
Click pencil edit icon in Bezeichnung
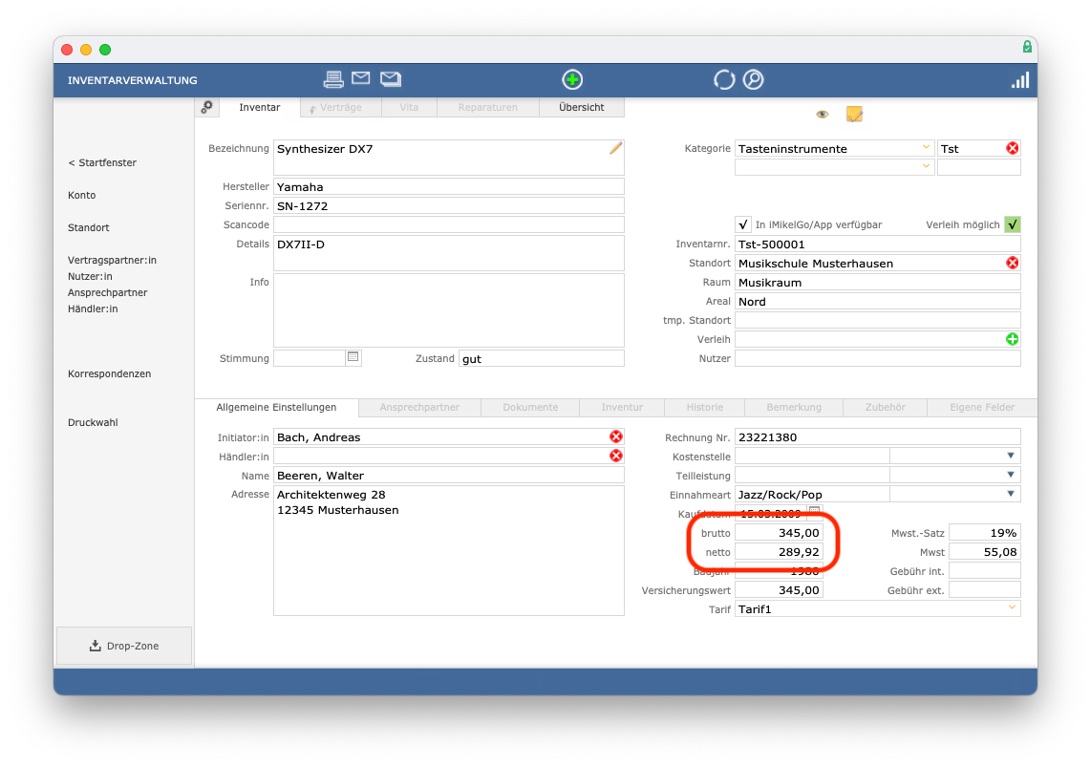point(616,148)
